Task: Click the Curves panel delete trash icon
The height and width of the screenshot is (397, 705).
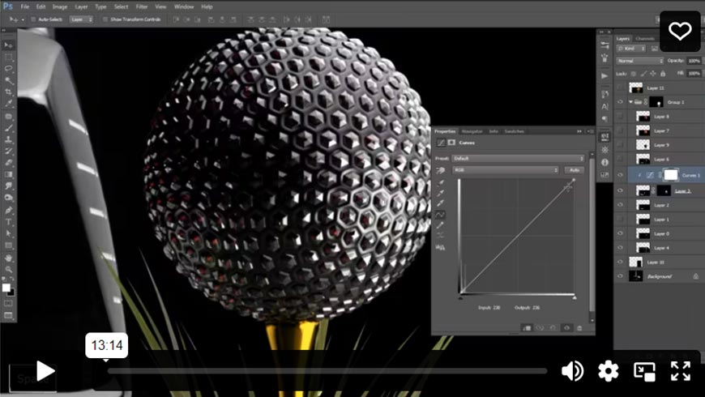Action: point(579,327)
